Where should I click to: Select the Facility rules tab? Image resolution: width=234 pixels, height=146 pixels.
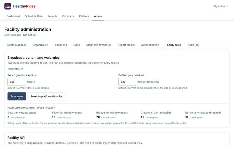[x=173, y=45]
